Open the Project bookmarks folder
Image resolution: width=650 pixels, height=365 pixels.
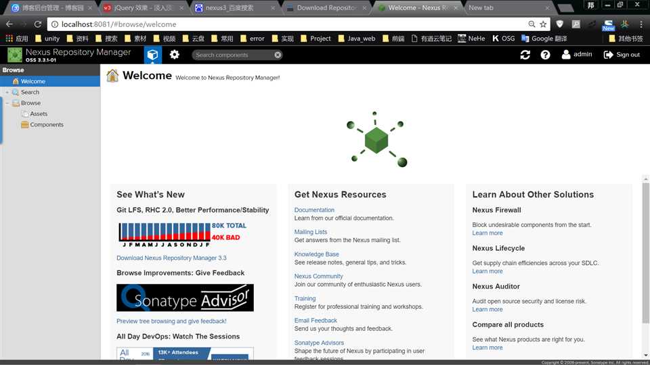(x=316, y=39)
